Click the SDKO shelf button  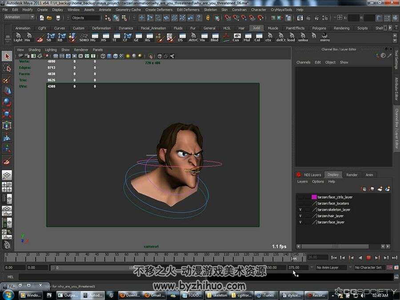click(x=84, y=37)
